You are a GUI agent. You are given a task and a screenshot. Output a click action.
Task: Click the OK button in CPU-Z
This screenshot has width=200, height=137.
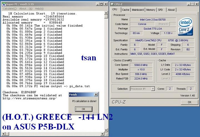pyautogui.click(x=189, y=102)
